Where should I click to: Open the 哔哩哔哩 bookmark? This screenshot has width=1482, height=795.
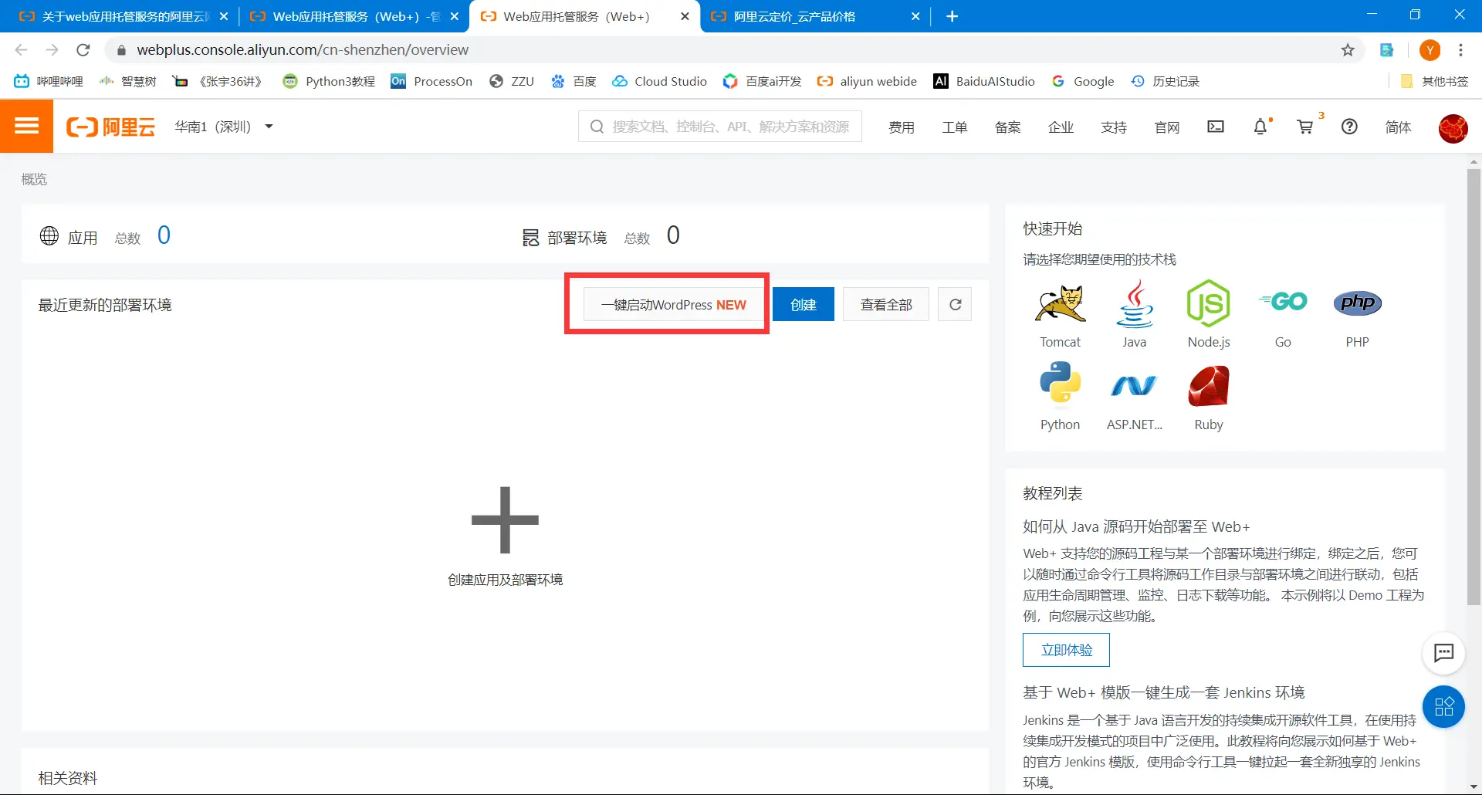pyautogui.click(x=48, y=81)
